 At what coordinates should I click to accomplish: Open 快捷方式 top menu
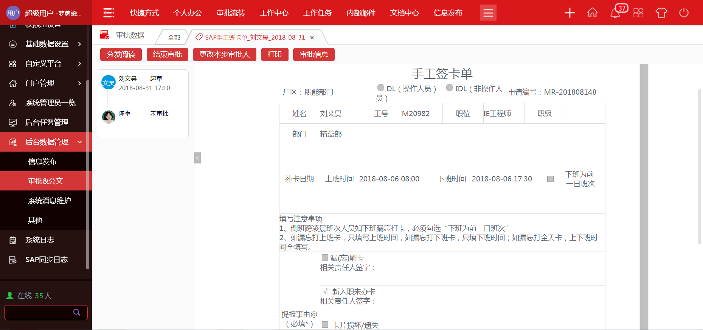[x=144, y=13]
